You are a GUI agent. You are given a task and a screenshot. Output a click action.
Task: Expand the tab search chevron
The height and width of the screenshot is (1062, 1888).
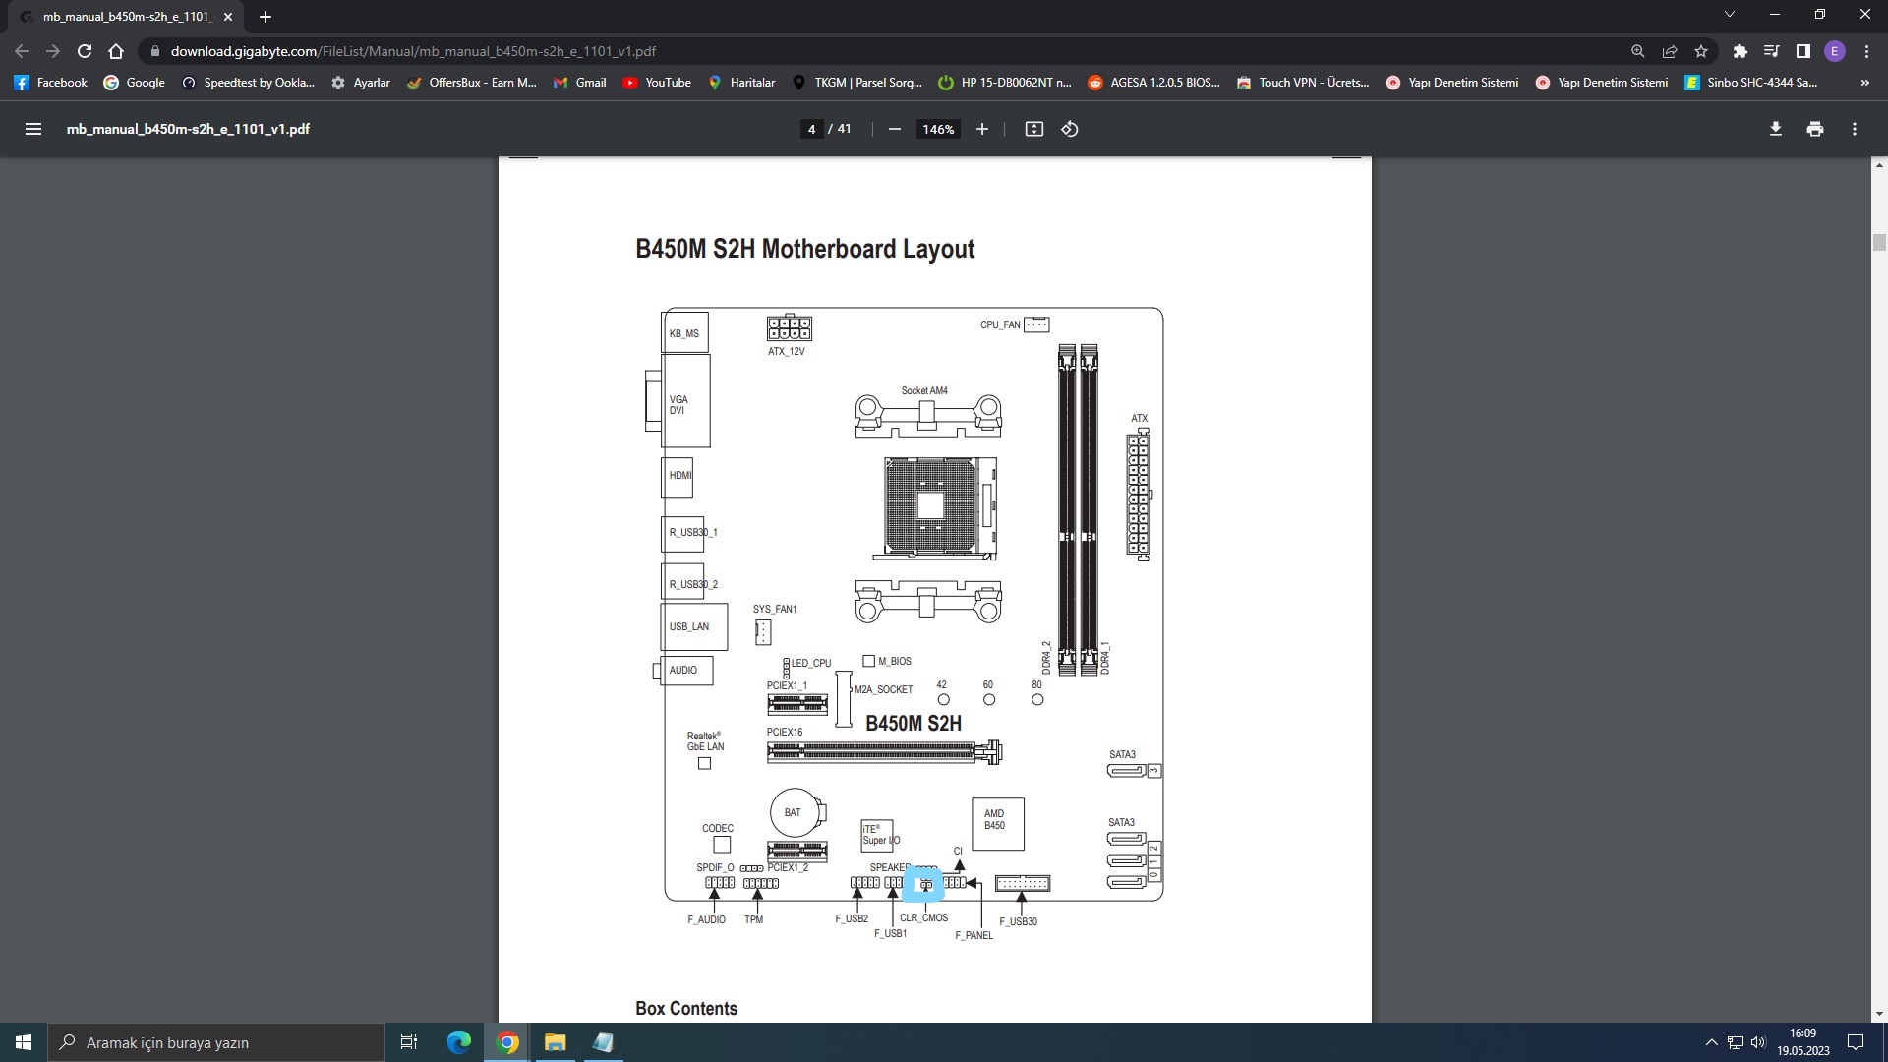tap(1729, 14)
